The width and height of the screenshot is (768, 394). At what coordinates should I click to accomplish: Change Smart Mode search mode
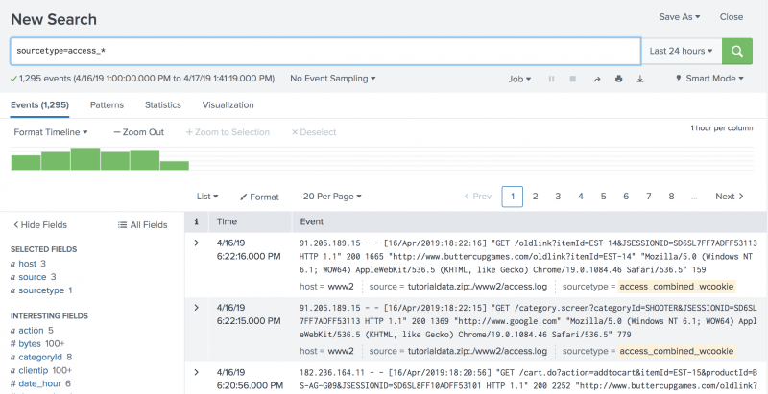click(709, 79)
